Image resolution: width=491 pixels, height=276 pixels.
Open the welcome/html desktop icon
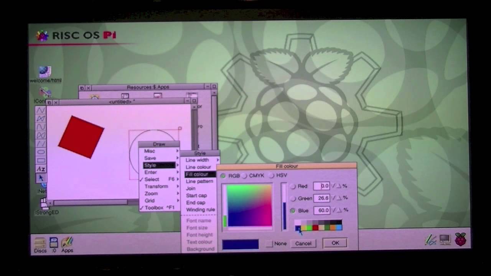pos(45,75)
